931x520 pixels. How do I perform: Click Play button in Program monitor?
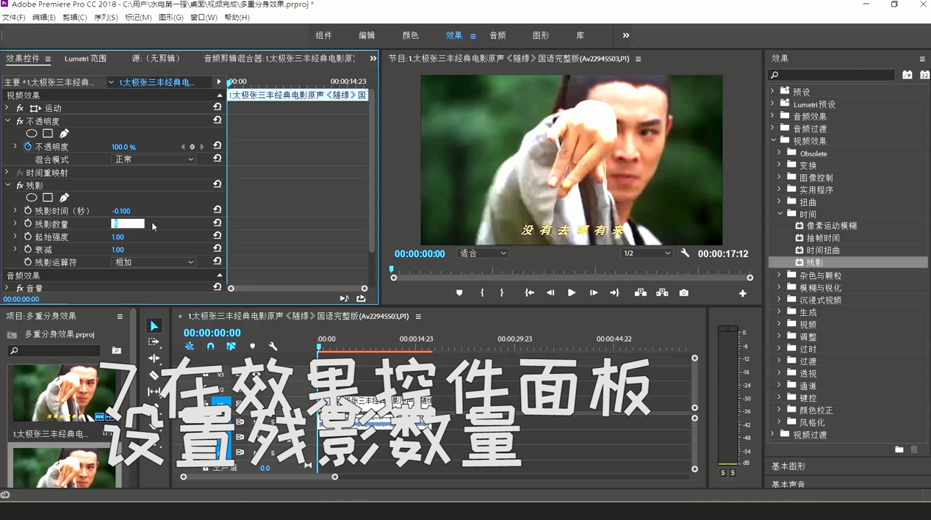(572, 292)
